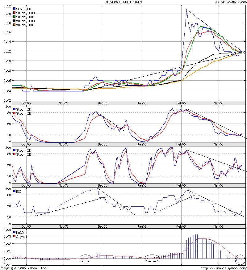This screenshot has width=247, height=270.
Task: Click the orange 50-day MA legend swatch
Action: click(x=15, y=25)
